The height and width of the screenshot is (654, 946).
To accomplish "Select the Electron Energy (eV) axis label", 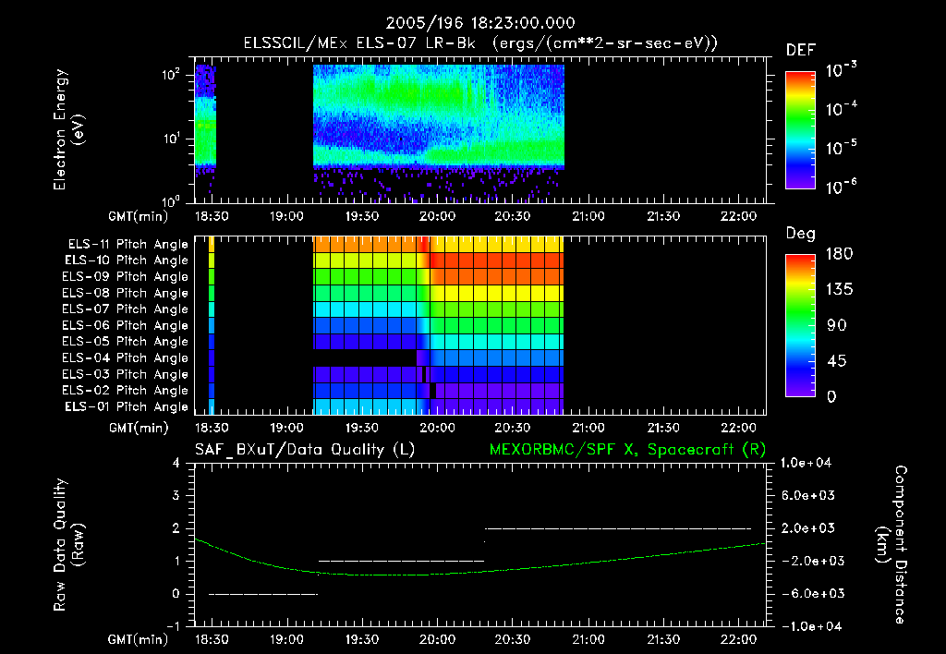I will pos(68,129).
